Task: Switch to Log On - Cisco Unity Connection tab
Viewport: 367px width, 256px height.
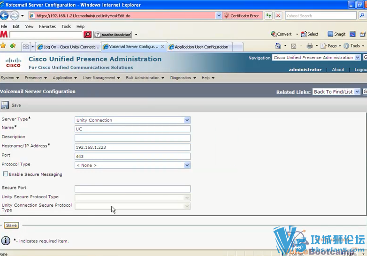Action: coord(69,47)
